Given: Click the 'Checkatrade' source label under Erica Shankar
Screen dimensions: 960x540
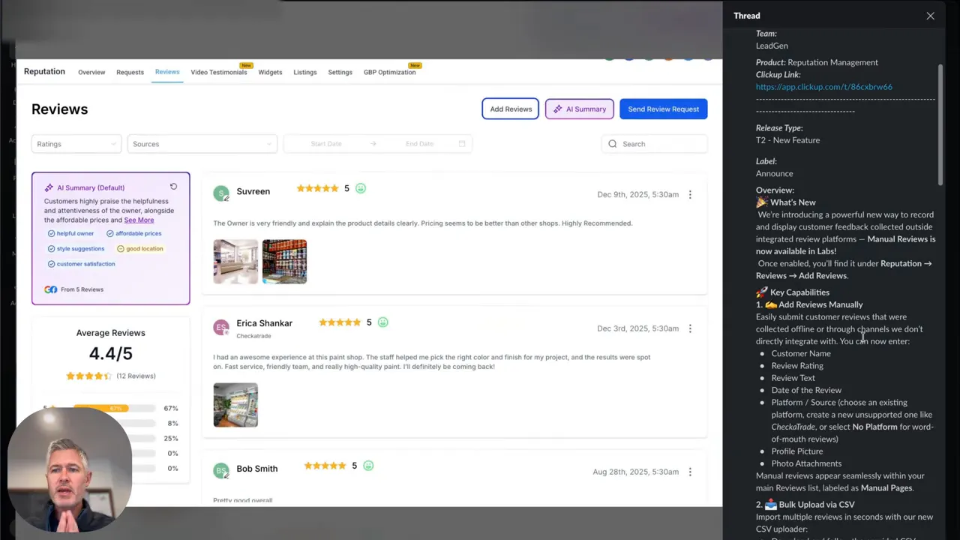Looking at the screenshot, I should (253, 336).
